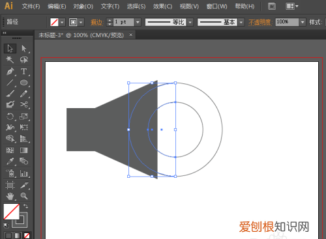
Task: Select the Selection tool (black arrow)
Action: [x=10, y=48]
